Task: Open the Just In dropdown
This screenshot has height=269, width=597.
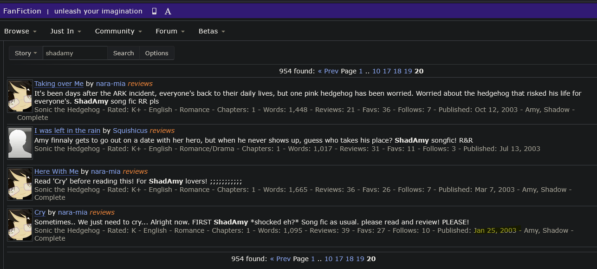Action: point(65,31)
